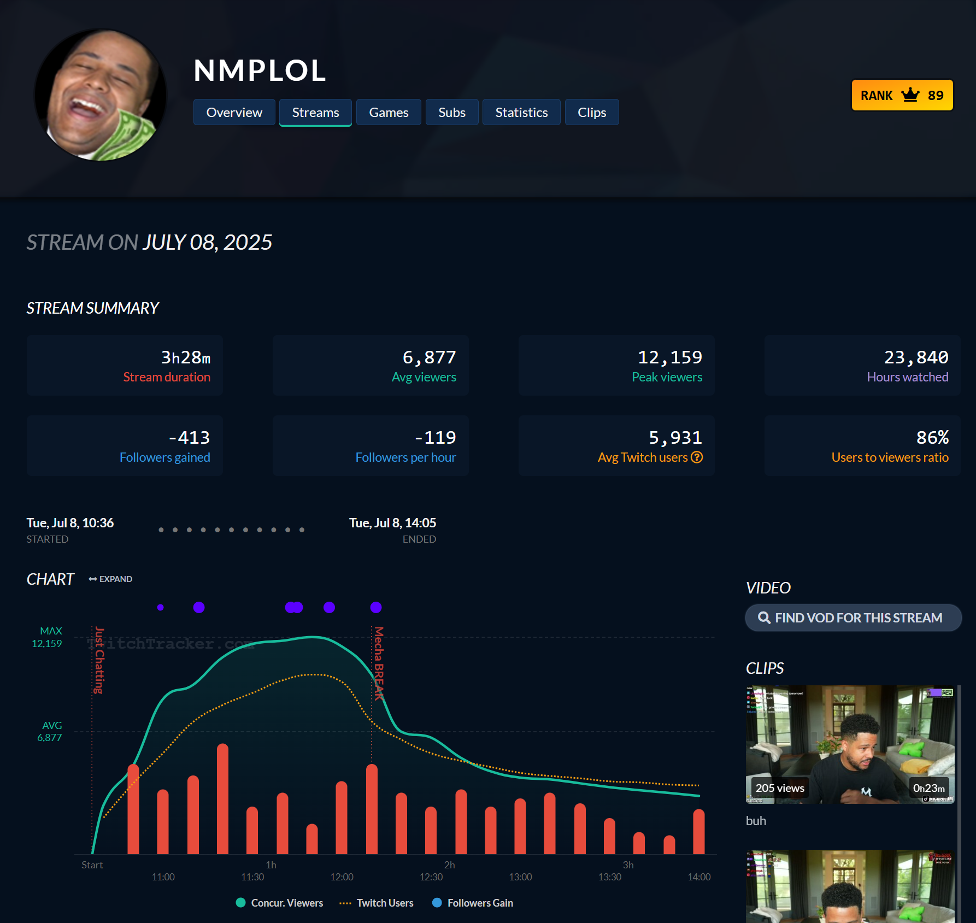The width and height of the screenshot is (976, 923).
Task: Click the Stream duration 3h28m card
Action: [x=125, y=365]
